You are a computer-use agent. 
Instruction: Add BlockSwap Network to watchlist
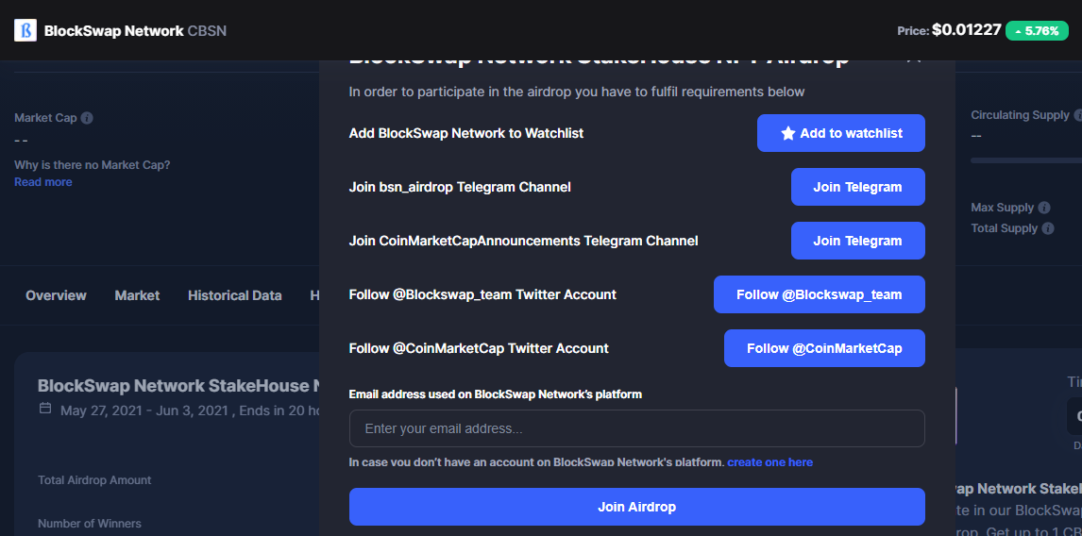pos(840,133)
